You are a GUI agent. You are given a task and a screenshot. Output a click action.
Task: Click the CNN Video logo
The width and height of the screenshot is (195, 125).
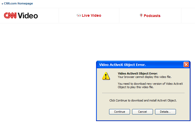click(x=21, y=16)
